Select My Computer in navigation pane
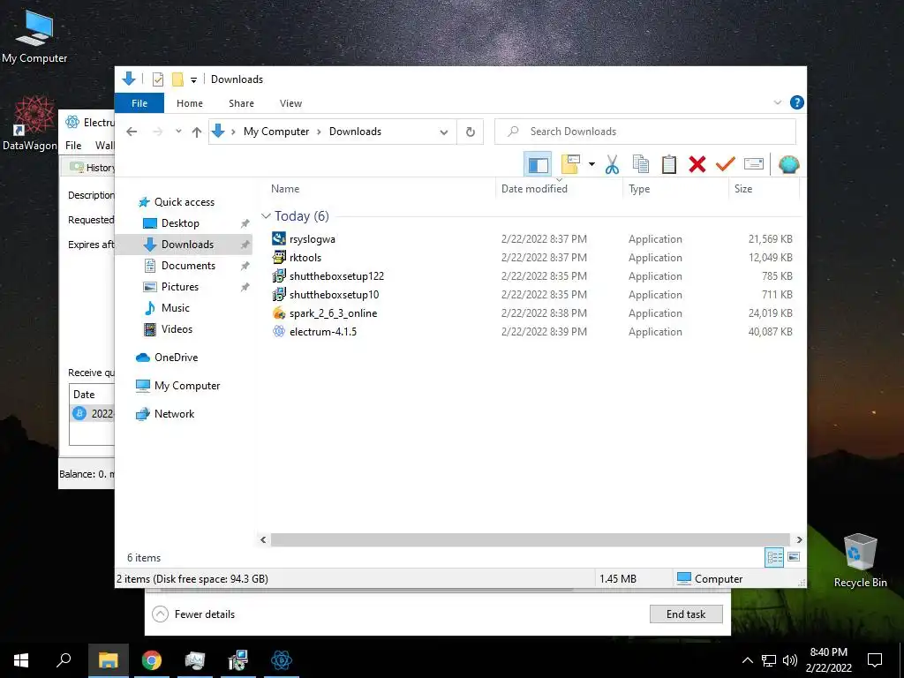This screenshot has width=904, height=678. 187,386
